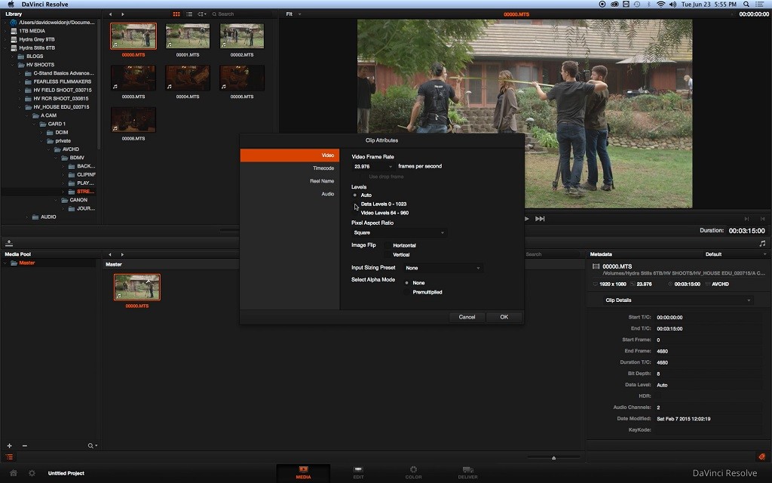The height and width of the screenshot is (483, 772).
Task: Toggle the orange list panel icon at bottom left
Action: coord(9,457)
